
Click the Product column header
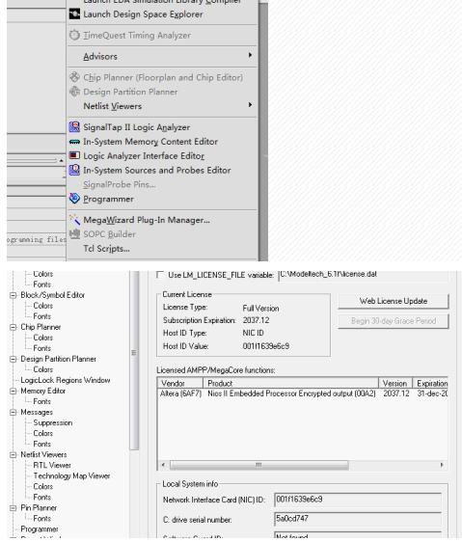(290, 383)
